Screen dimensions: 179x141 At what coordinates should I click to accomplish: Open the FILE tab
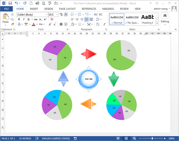point(7,9)
